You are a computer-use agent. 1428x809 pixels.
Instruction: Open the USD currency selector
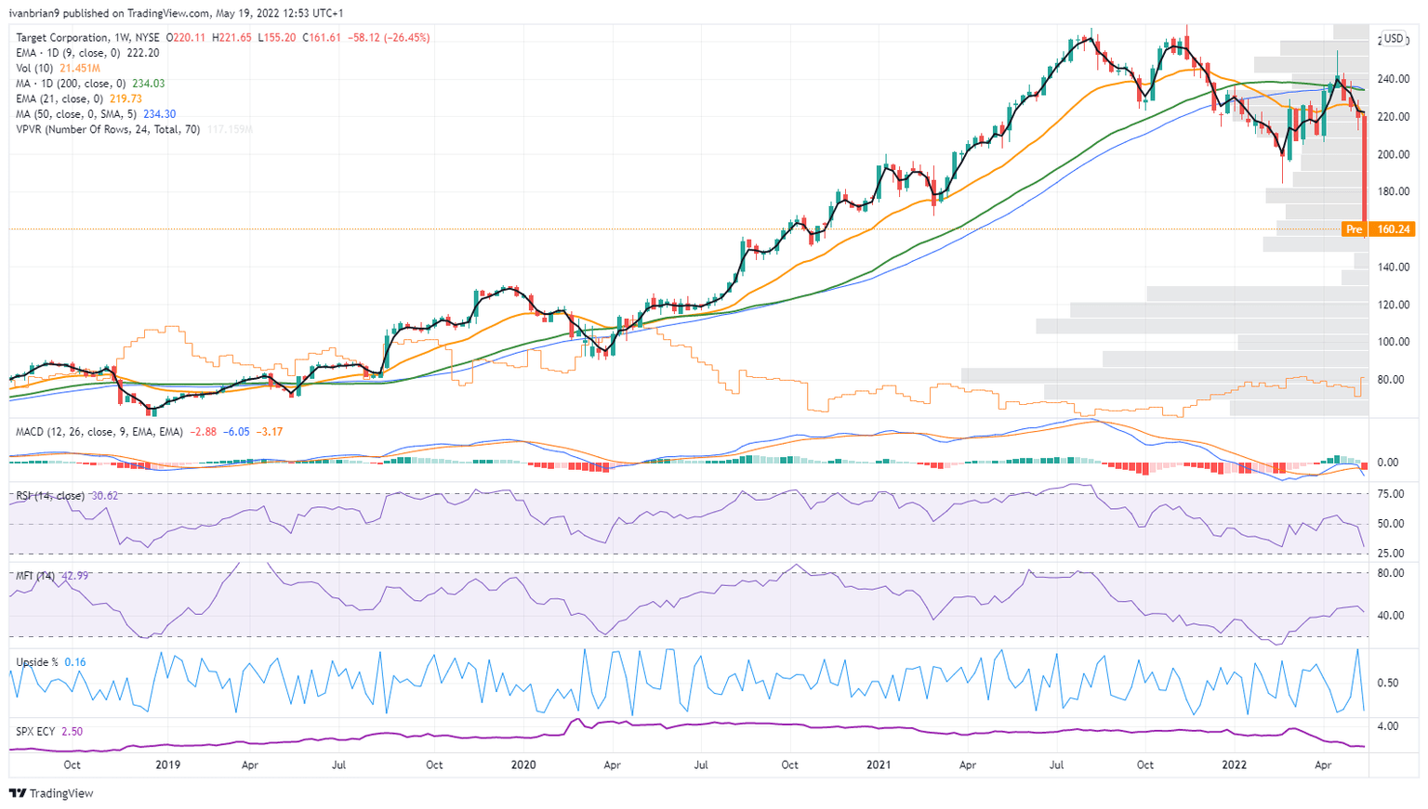[1393, 39]
